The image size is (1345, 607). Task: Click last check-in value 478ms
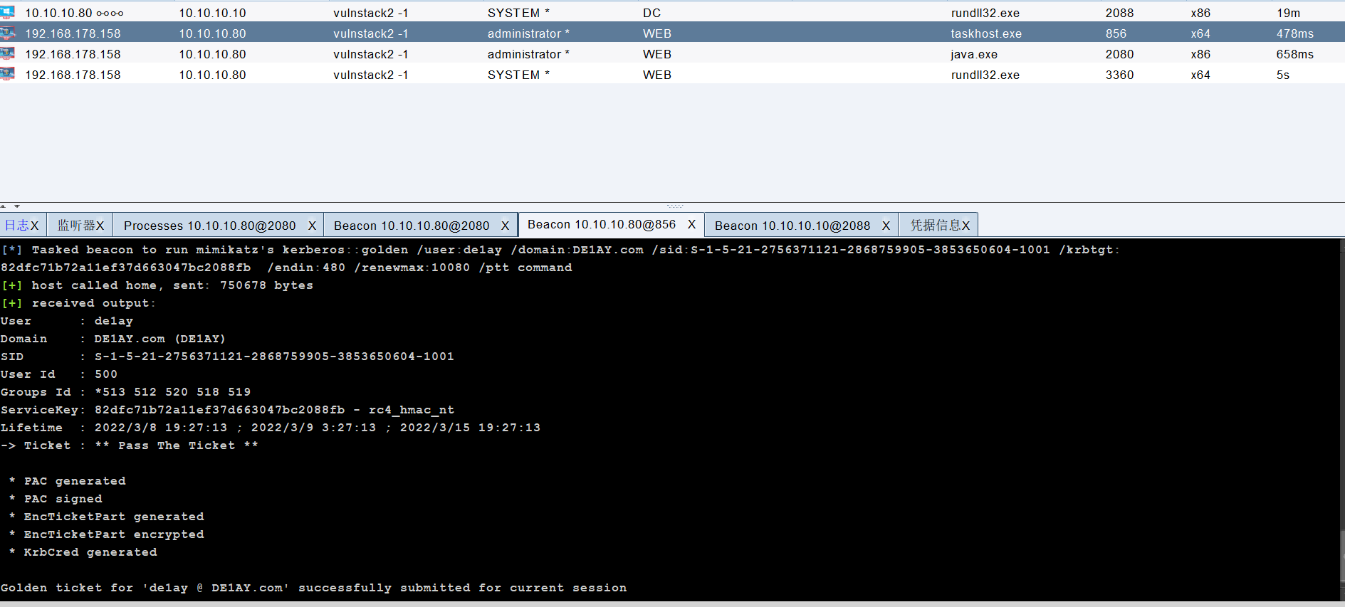(1295, 33)
